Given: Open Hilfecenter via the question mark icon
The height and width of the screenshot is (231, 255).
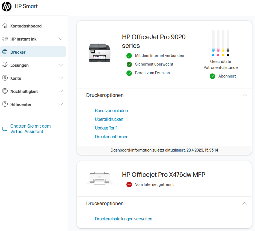Looking at the screenshot, I should click(x=5, y=104).
